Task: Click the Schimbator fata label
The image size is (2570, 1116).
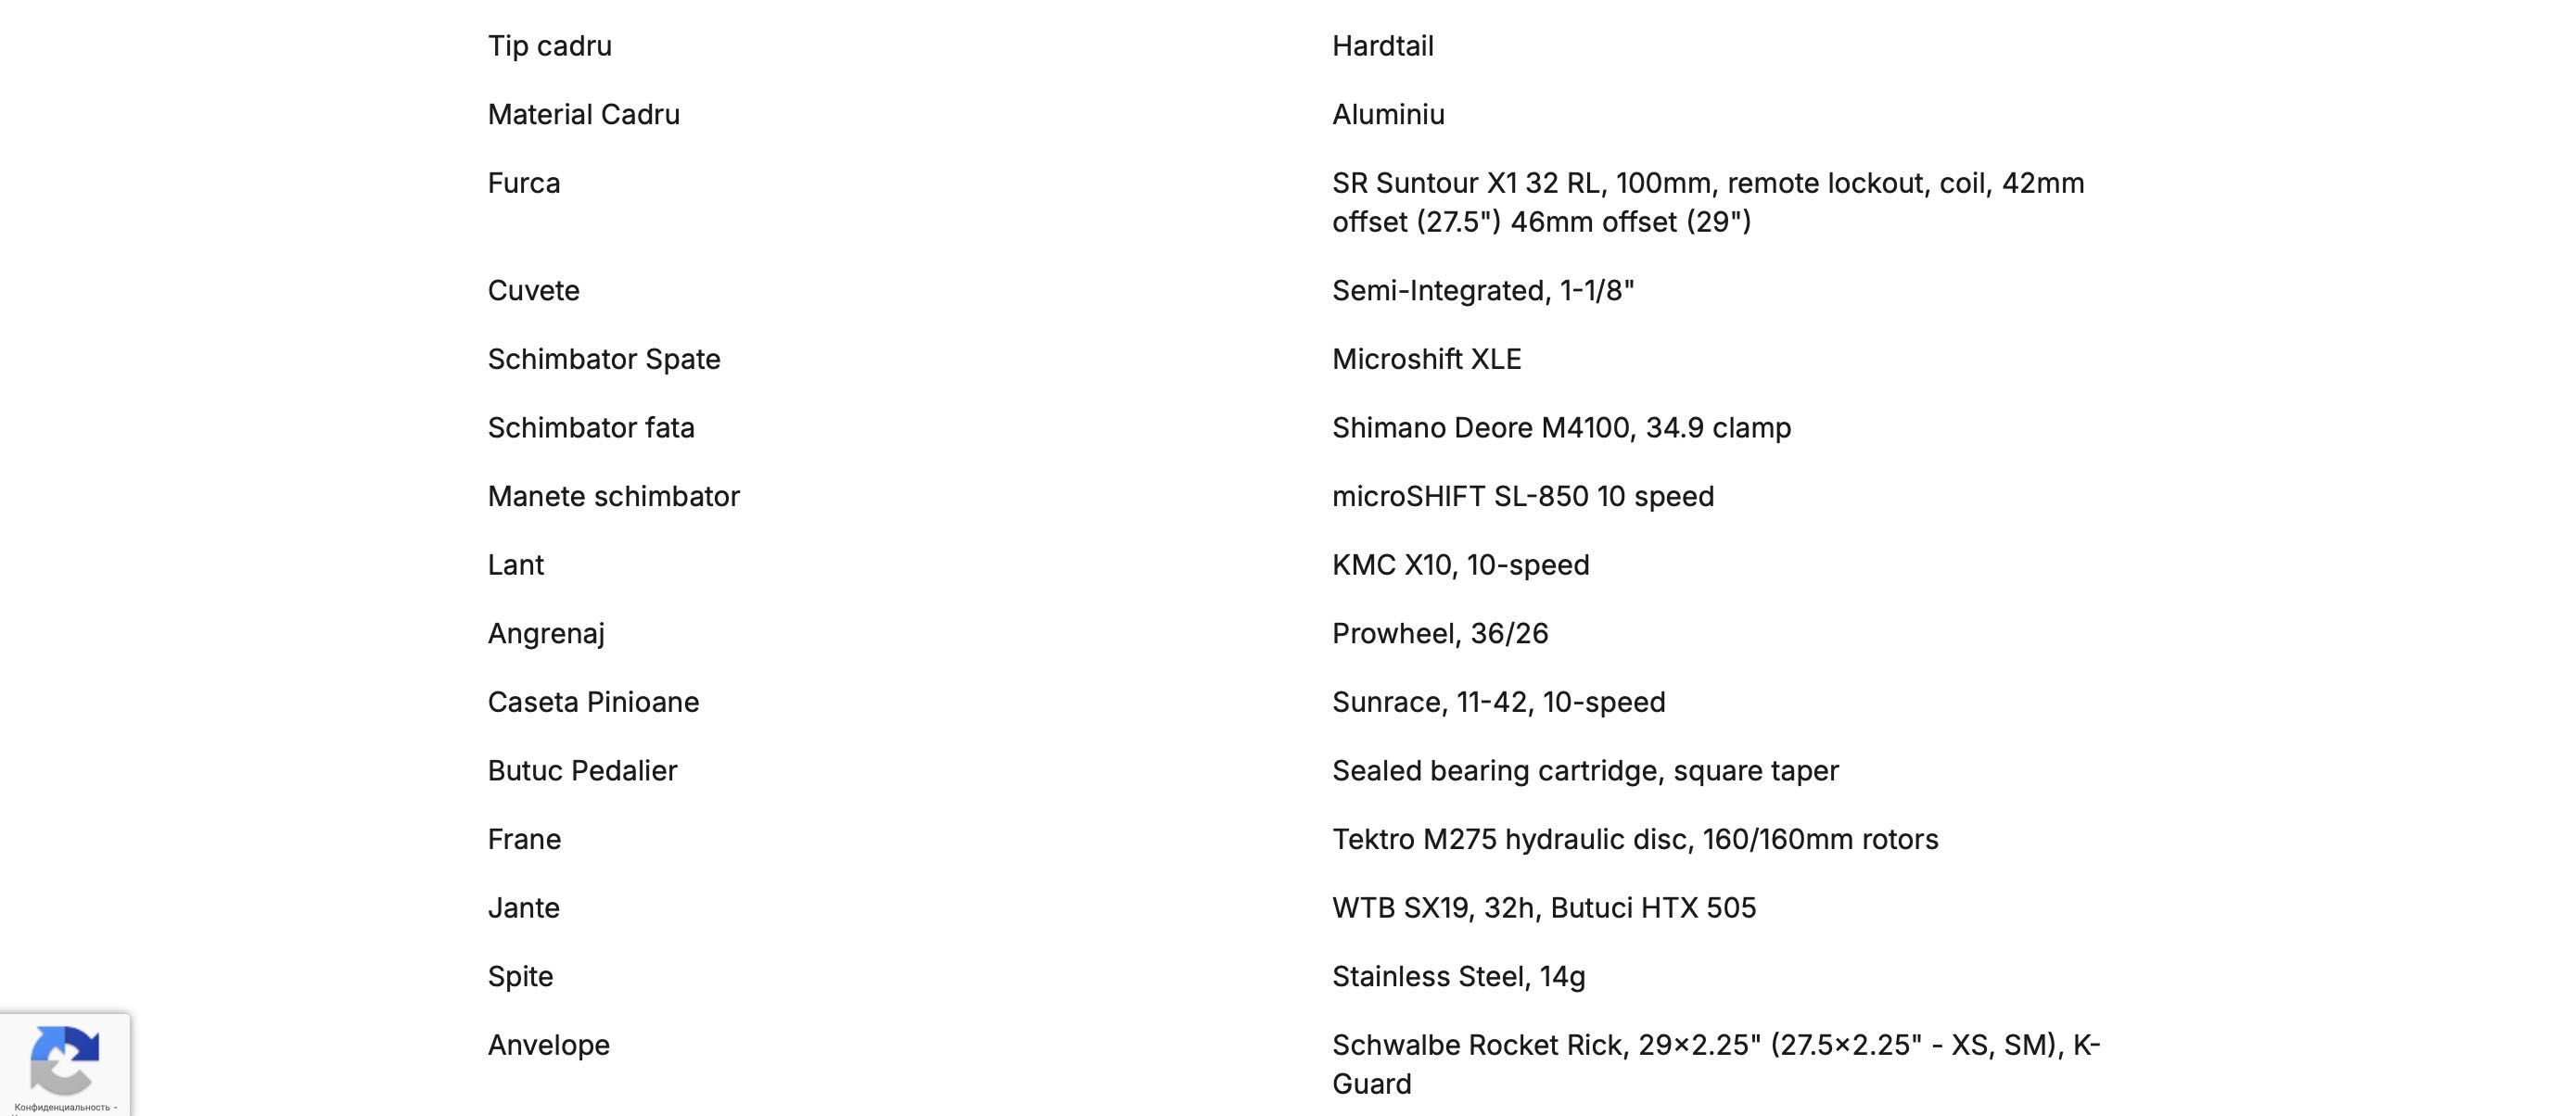Action: click(x=591, y=428)
